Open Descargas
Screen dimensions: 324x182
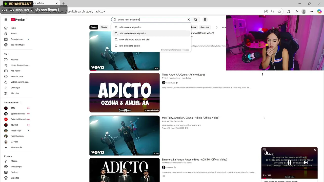16,88
